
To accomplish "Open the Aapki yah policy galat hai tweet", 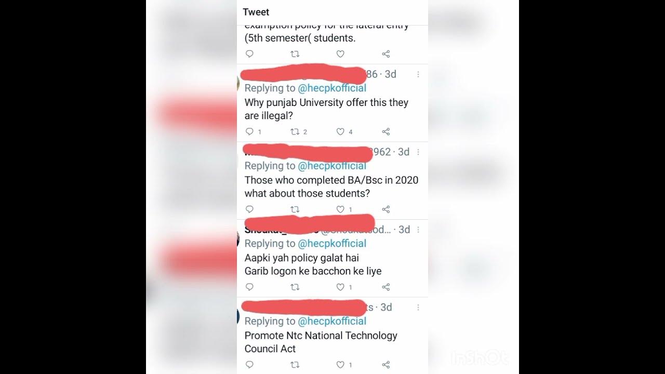I will coord(313,264).
